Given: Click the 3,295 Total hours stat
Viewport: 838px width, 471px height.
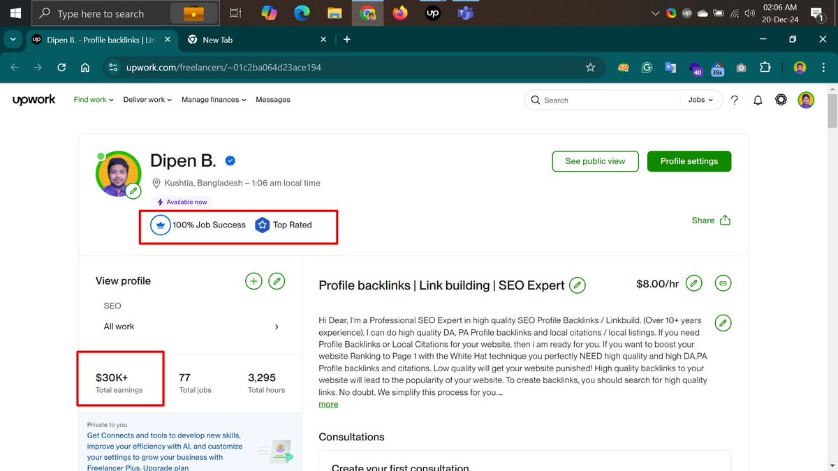Looking at the screenshot, I should (x=266, y=382).
